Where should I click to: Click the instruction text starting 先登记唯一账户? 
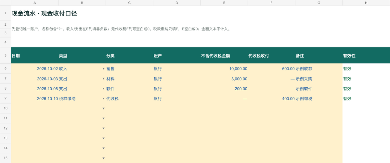[121, 29]
